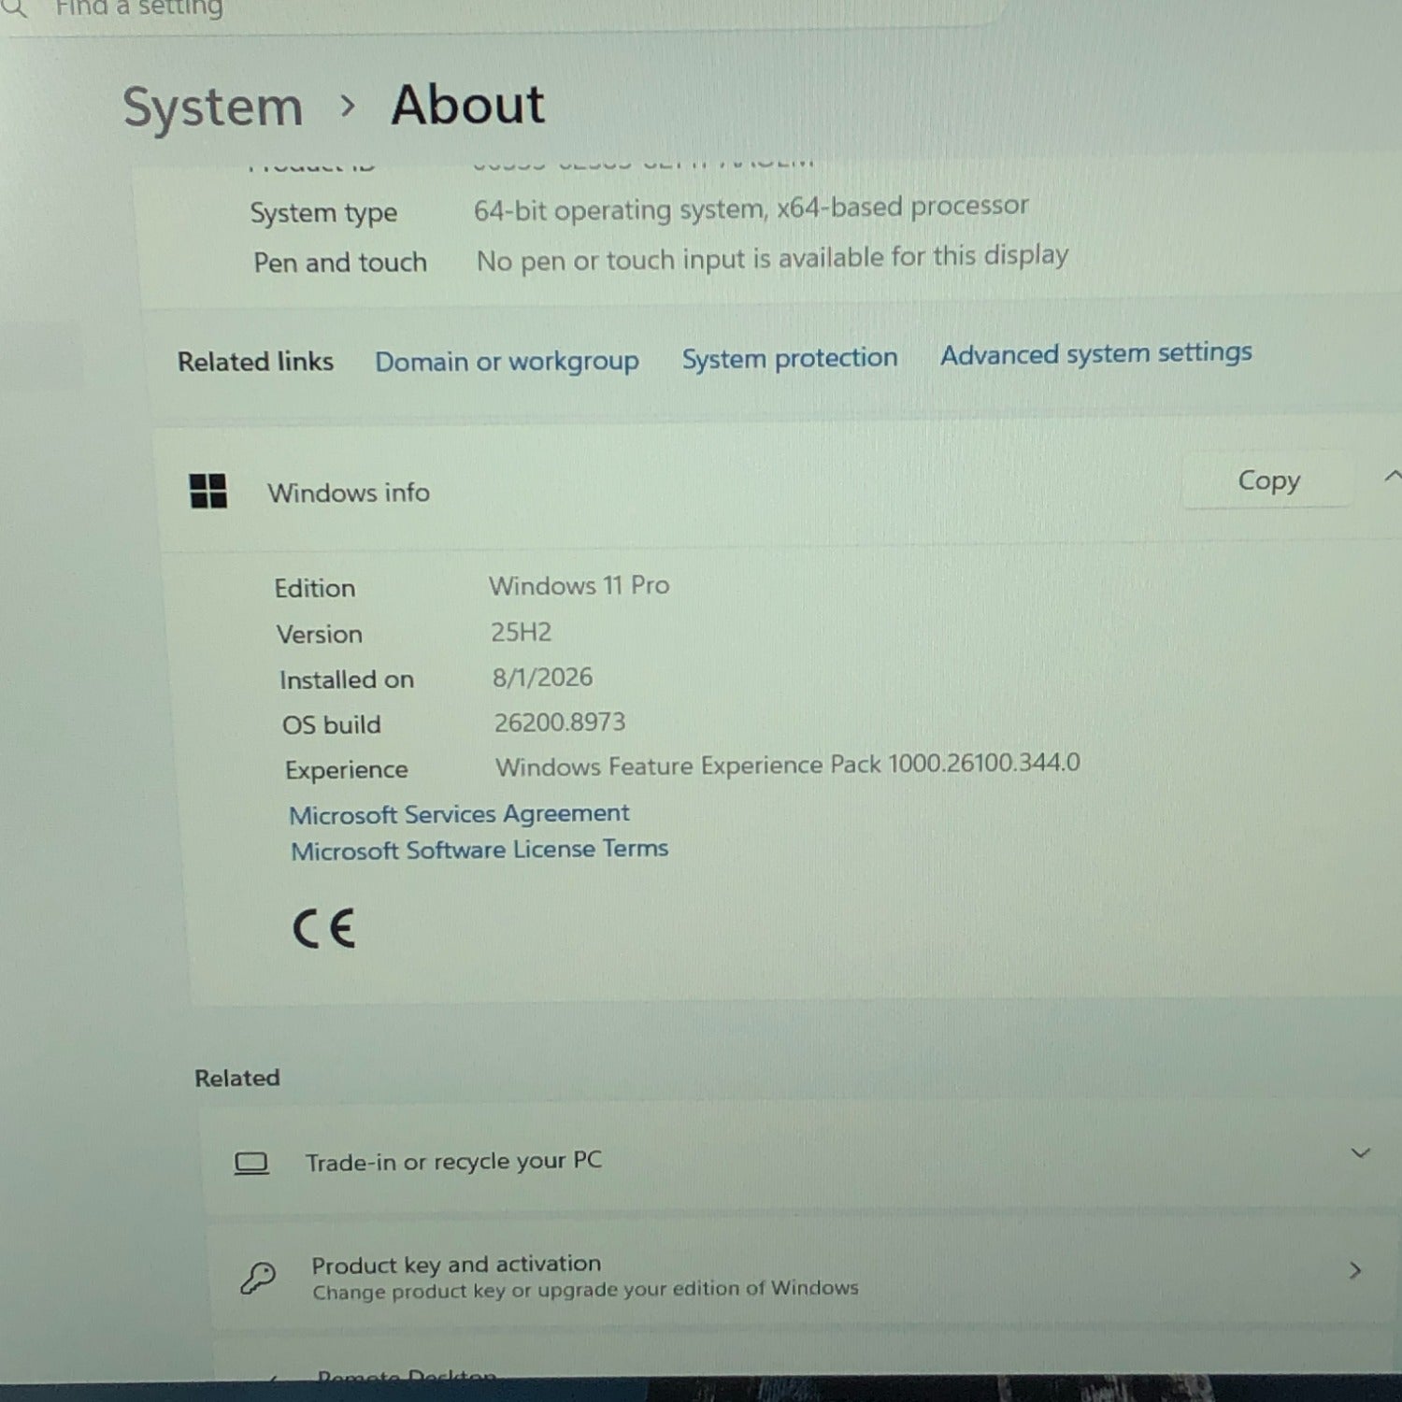Click the Experience label
Viewport: 1402px width, 1402px height.
(347, 769)
